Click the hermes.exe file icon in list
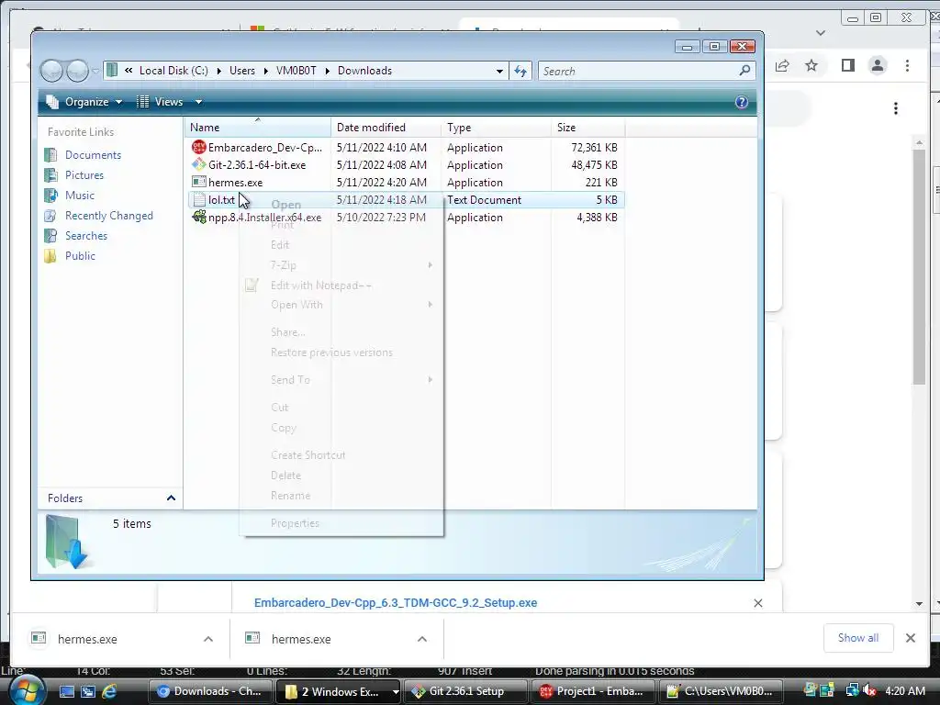 point(198,182)
